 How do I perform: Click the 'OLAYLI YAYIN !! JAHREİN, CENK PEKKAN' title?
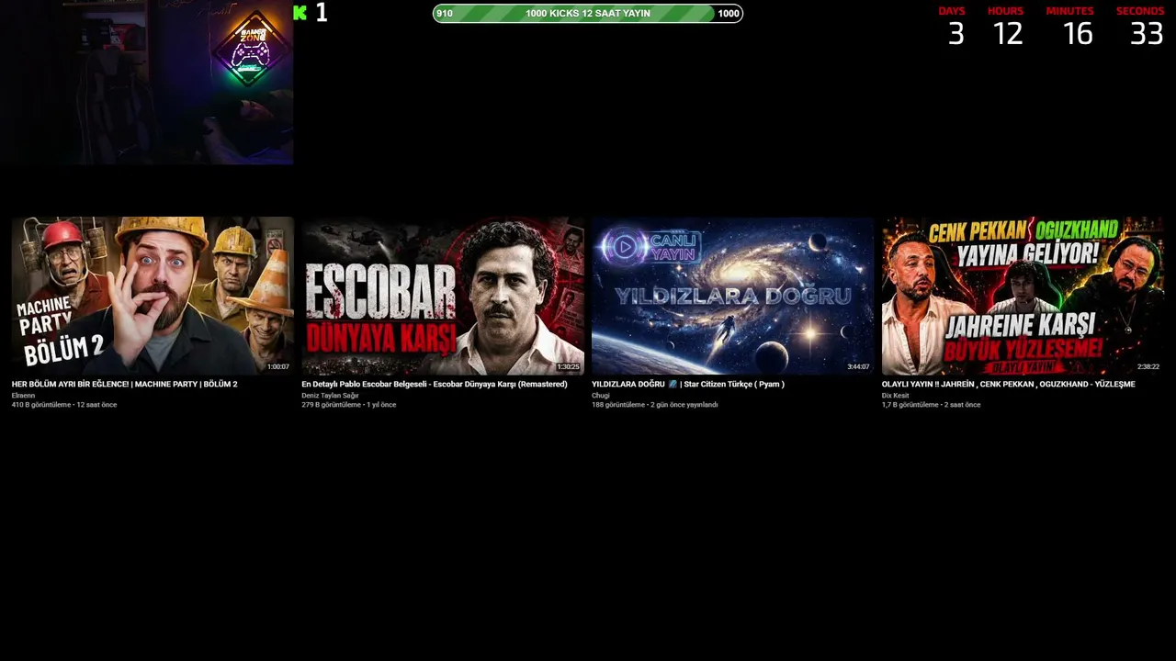(1009, 385)
